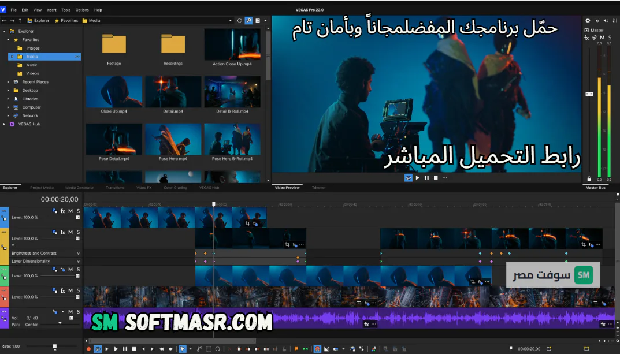This screenshot has width=620, height=354.
Task: Open track FX on the yellow video track
Action: [62, 232]
